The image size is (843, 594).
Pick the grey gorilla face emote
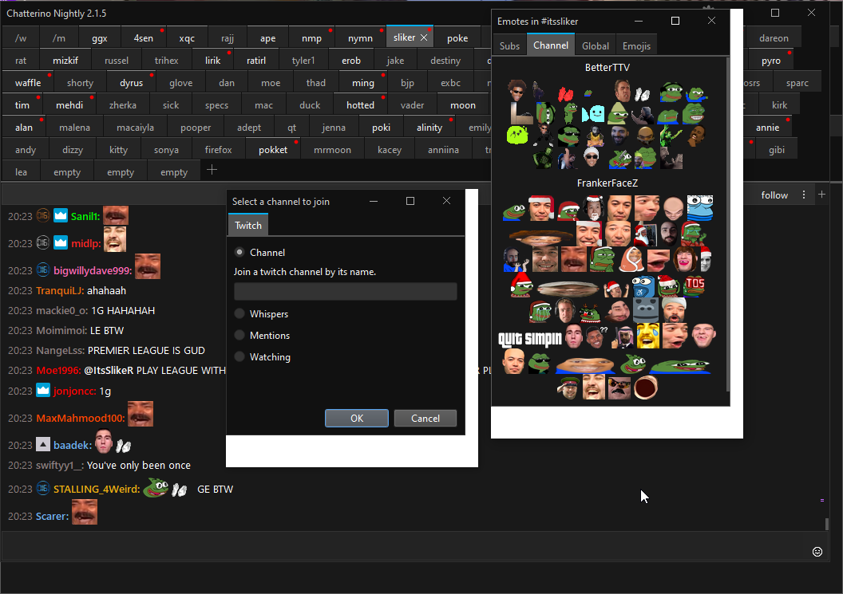(646, 310)
